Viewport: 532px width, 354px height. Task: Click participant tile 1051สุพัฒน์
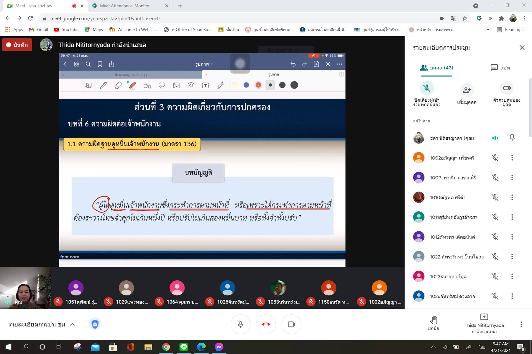(76, 288)
